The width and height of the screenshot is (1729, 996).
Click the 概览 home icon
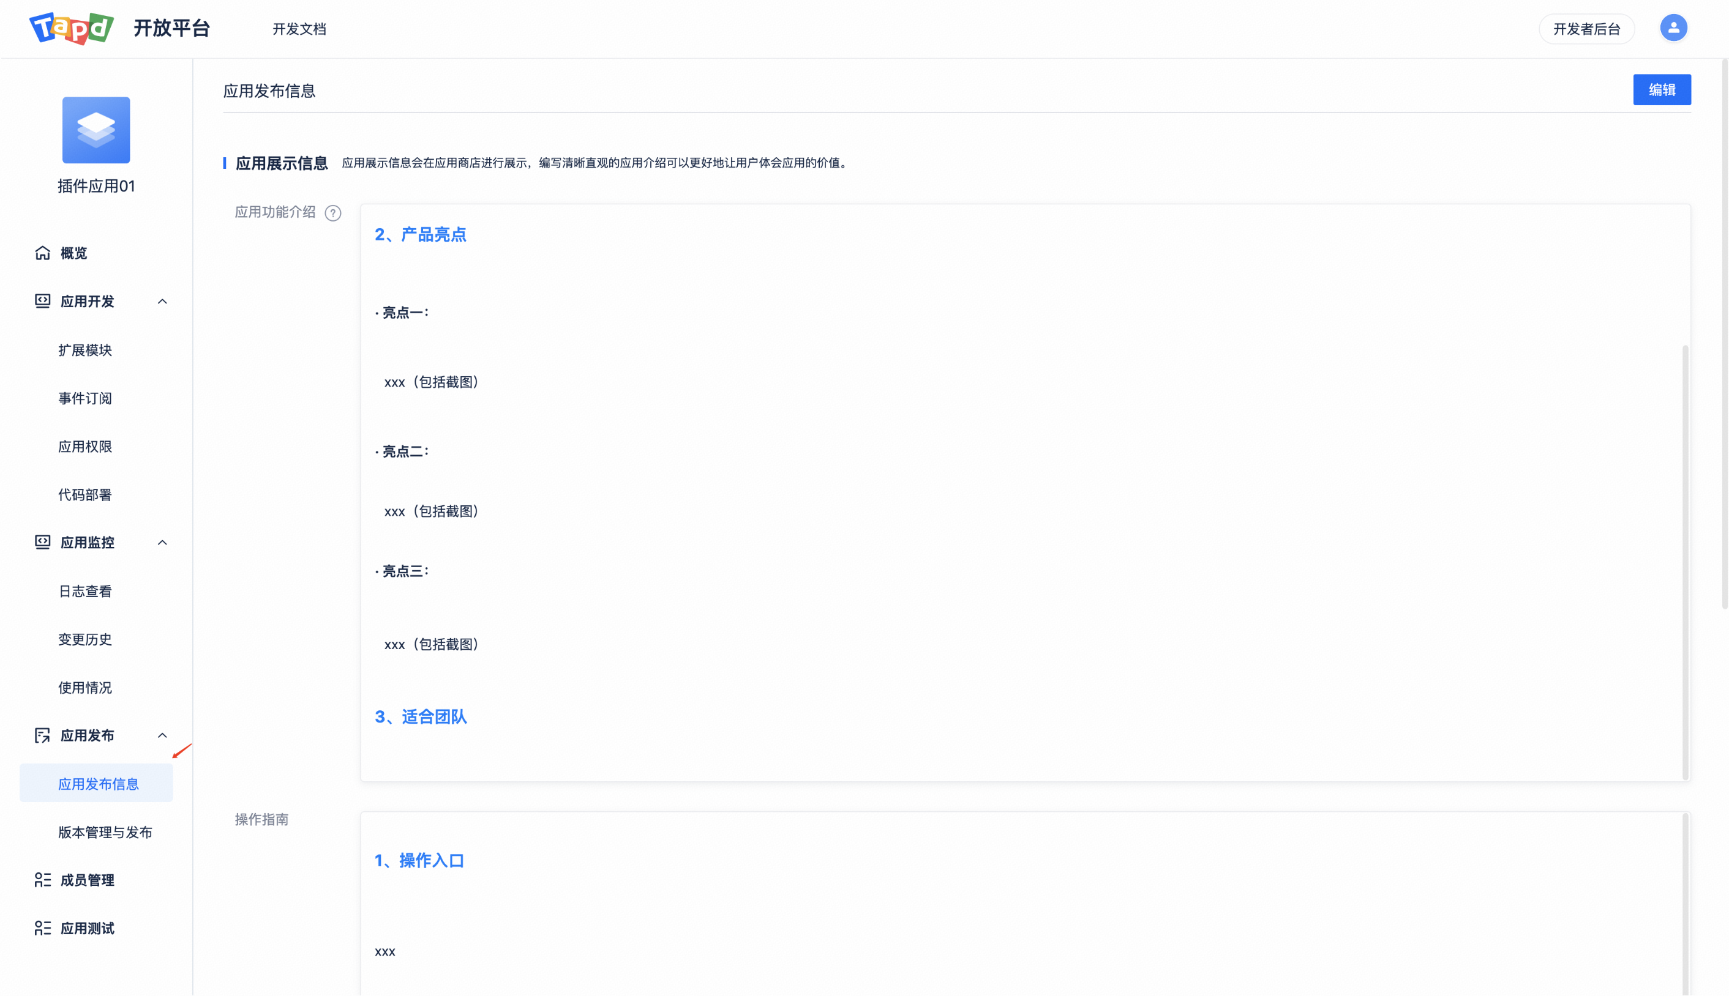click(x=42, y=253)
